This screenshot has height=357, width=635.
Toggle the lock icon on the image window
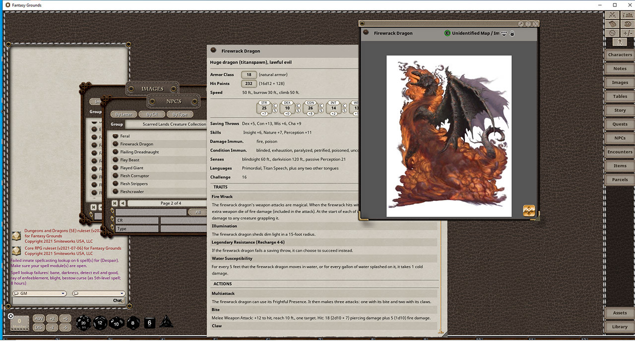(x=512, y=33)
